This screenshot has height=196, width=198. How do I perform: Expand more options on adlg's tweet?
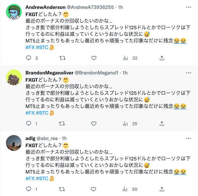(x=188, y=138)
